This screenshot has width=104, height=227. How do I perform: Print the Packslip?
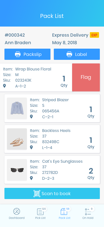[27, 54]
